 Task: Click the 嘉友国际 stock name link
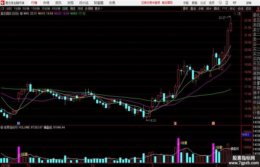(167, 3)
